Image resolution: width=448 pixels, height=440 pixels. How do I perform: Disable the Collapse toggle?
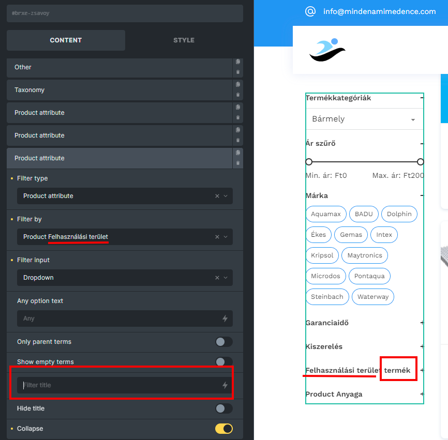pyautogui.click(x=223, y=429)
